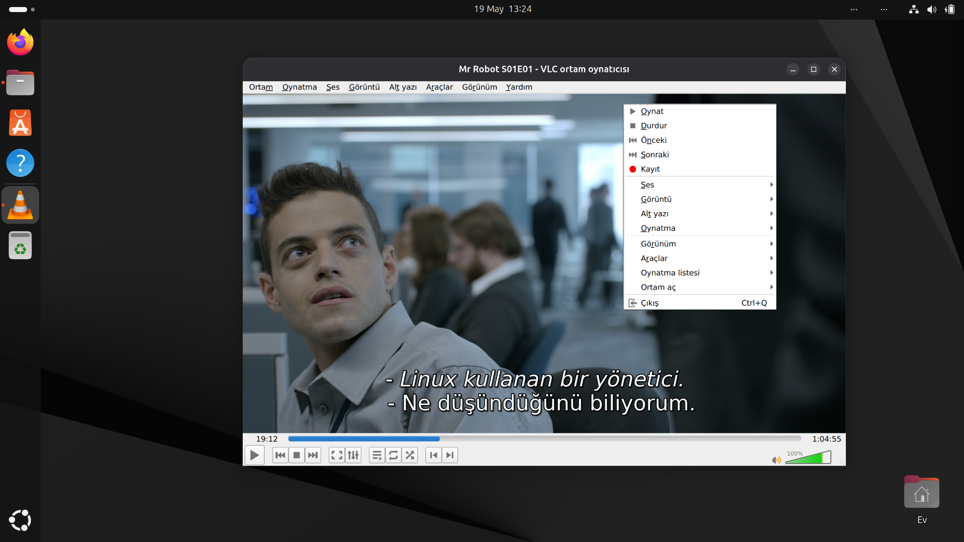Viewport: 964px width, 542px height.
Task: Maximize the VLC window
Action: [x=814, y=69]
